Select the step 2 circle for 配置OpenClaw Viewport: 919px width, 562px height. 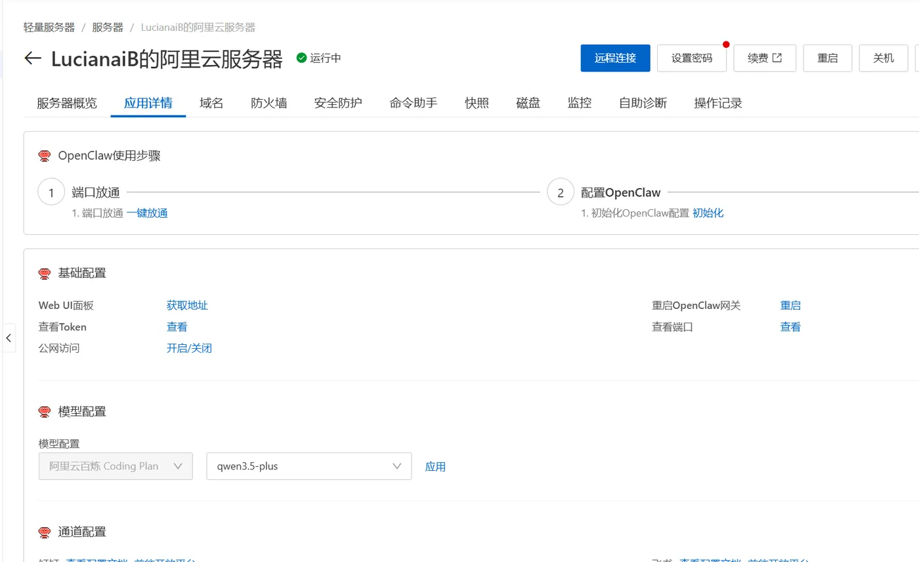click(x=561, y=193)
